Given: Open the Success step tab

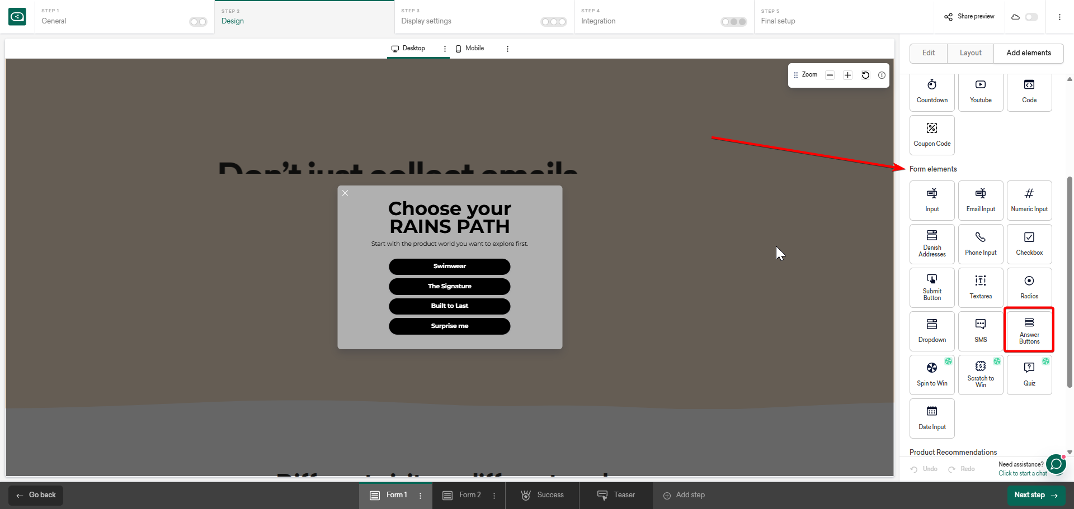Looking at the screenshot, I should [x=542, y=496].
